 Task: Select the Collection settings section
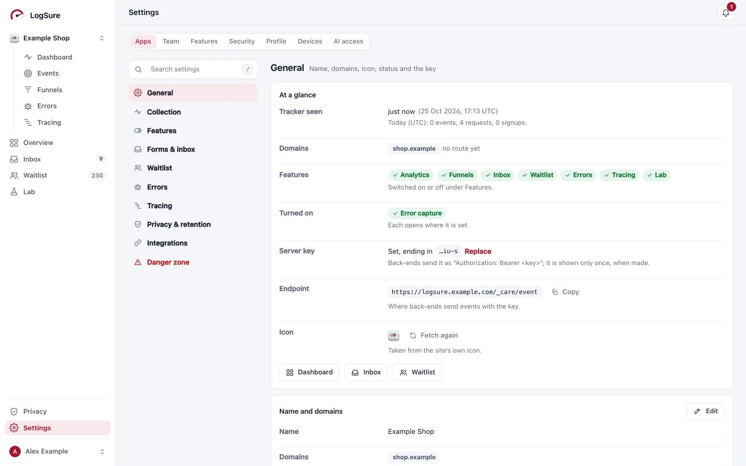(193, 112)
